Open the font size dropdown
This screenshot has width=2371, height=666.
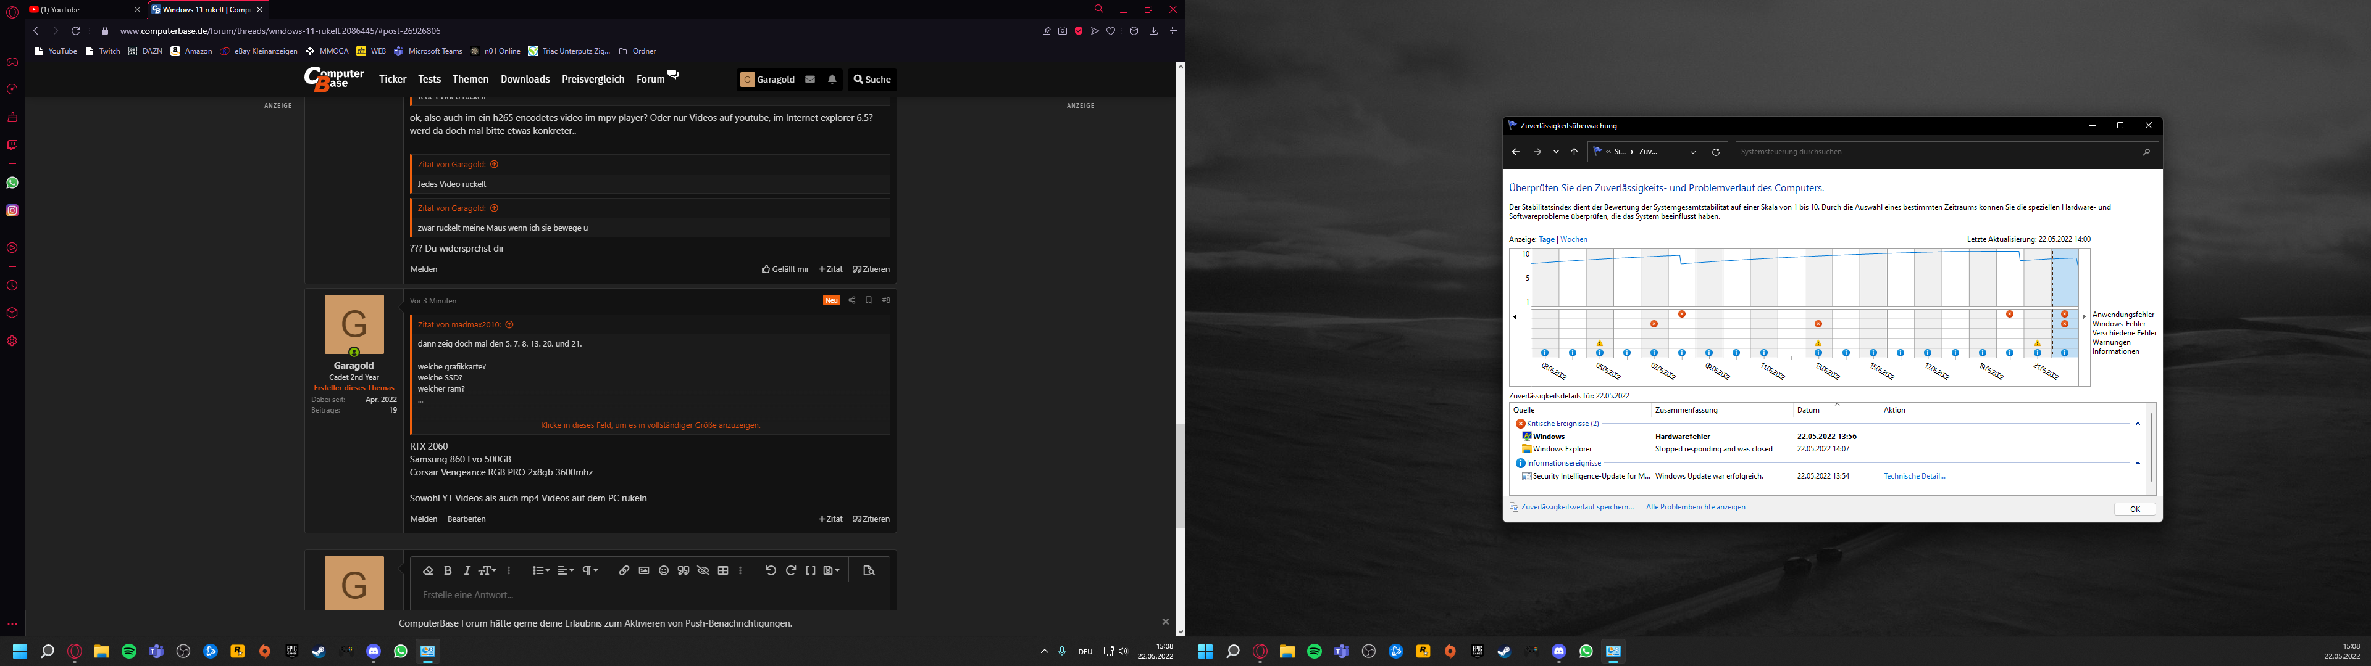coord(487,570)
